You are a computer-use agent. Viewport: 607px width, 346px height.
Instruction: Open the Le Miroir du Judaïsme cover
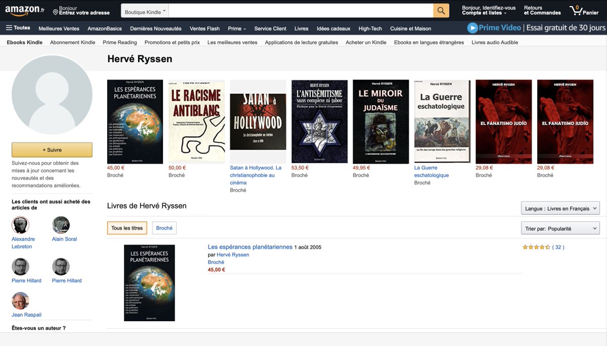click(381, 122)
